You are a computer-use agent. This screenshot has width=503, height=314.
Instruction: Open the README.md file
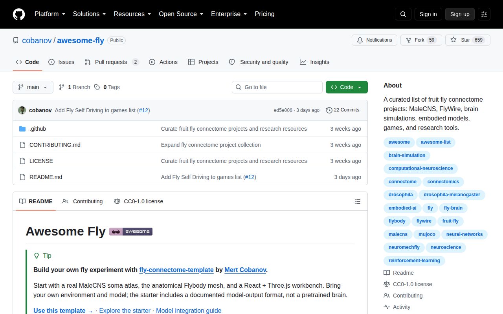point(46,177)
